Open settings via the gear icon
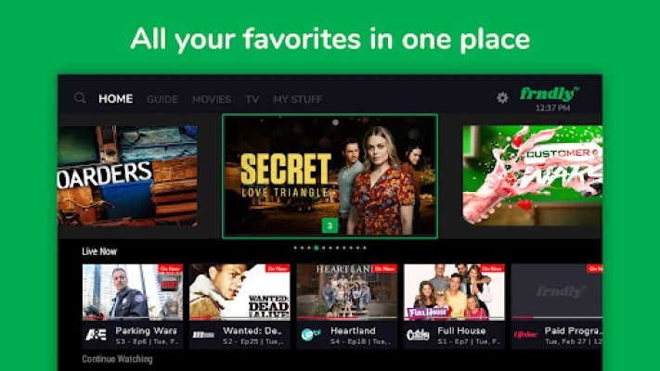660x371 pixels. click(502, 98)
